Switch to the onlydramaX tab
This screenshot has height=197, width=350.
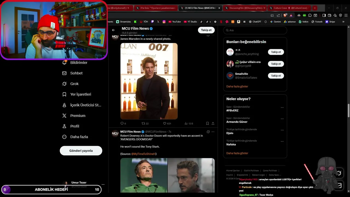(x=120, y=8)
